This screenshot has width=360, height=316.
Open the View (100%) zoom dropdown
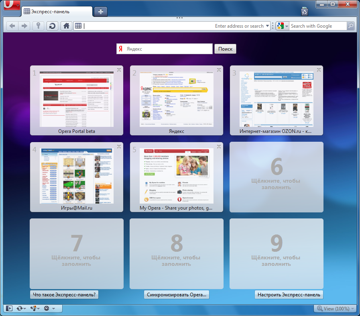tap(336, 308)
